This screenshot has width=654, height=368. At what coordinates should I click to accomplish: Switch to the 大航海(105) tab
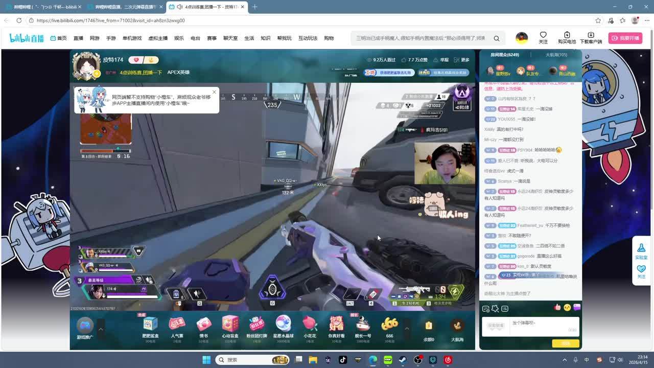(556, 55)
